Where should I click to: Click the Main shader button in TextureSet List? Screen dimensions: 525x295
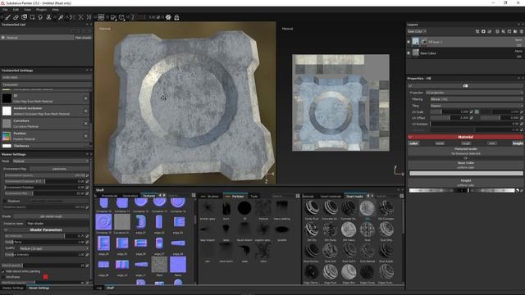point(84,38)
